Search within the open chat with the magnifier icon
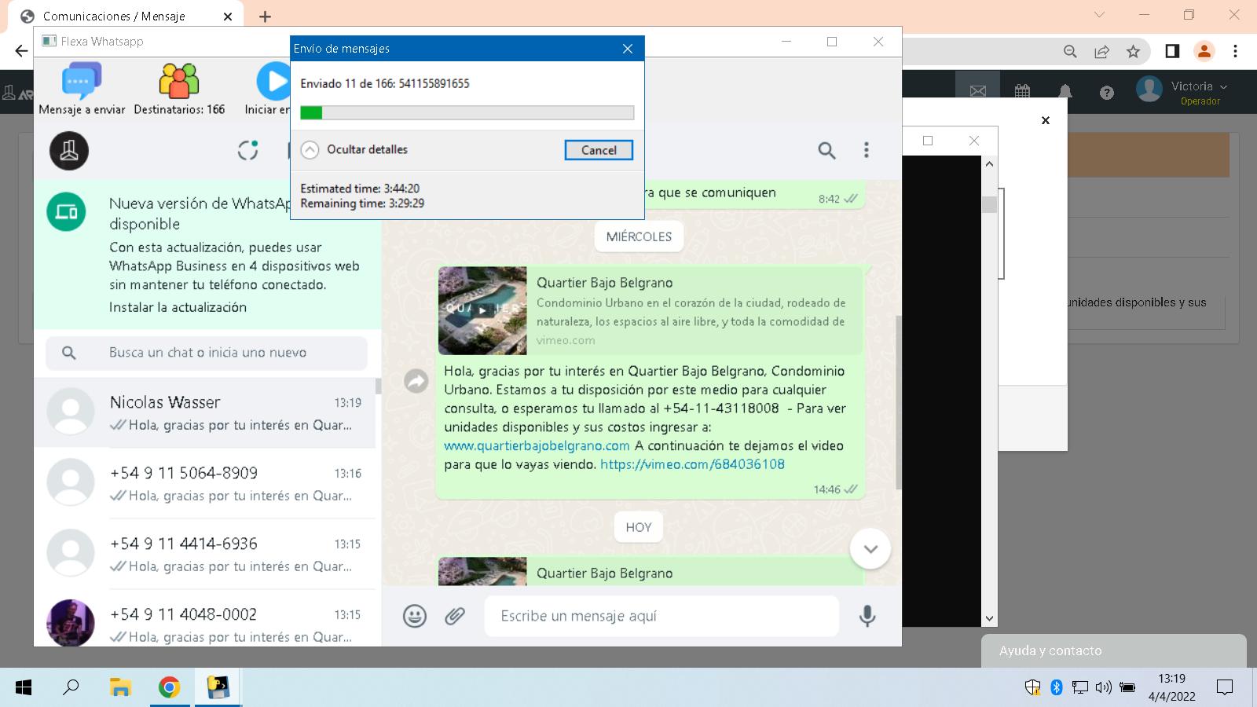The image size is (1257, 707). [826, 150]
